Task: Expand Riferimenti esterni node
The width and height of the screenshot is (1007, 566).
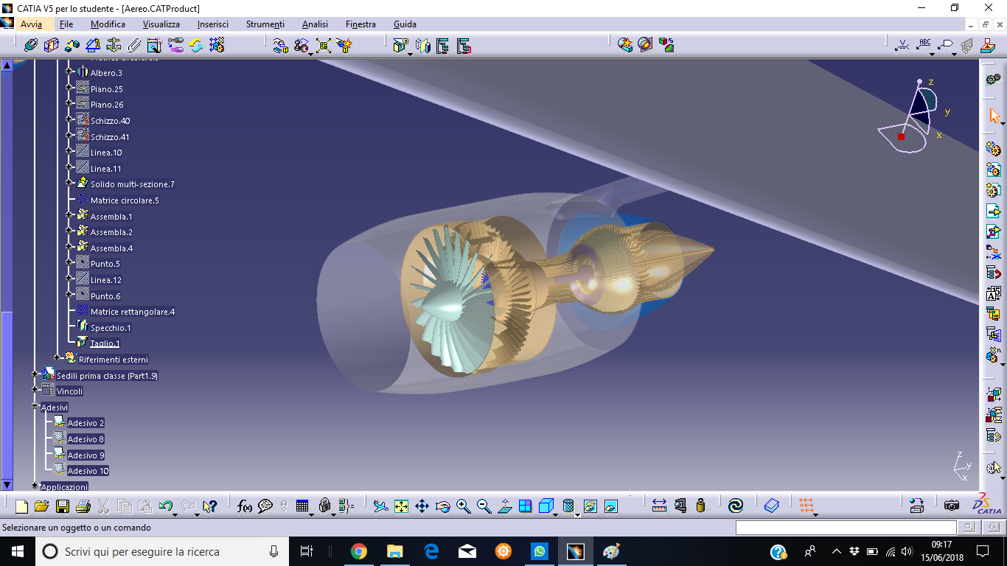Action: coord(58,358)
